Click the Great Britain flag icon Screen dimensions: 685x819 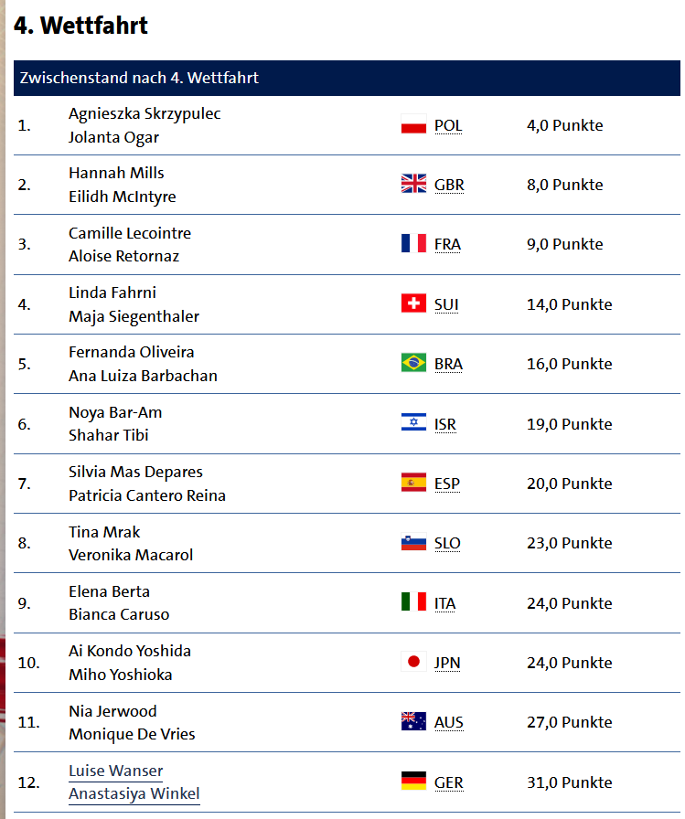413,184
